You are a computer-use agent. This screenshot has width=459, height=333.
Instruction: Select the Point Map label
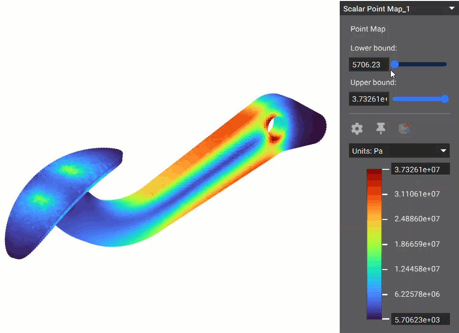pyautogui.click(x=368, y=29)
